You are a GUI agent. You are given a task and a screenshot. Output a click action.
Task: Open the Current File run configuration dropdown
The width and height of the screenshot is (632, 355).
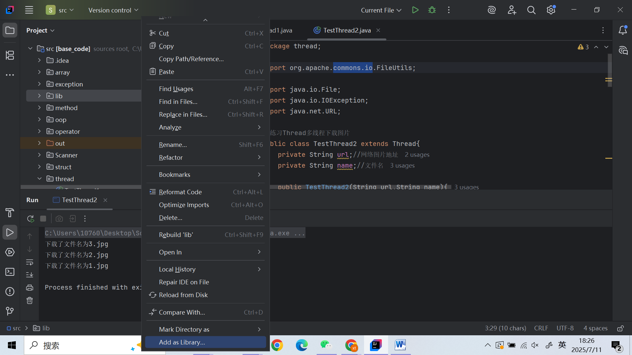pyautogui.click(x=381, y=10)
